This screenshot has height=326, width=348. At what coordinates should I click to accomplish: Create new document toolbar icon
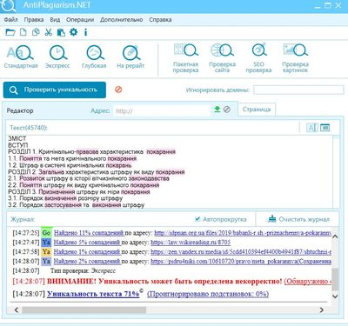coord(23,32)
